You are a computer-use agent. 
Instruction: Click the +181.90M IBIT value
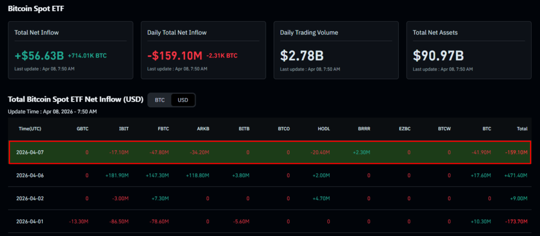tap(118, 175)
